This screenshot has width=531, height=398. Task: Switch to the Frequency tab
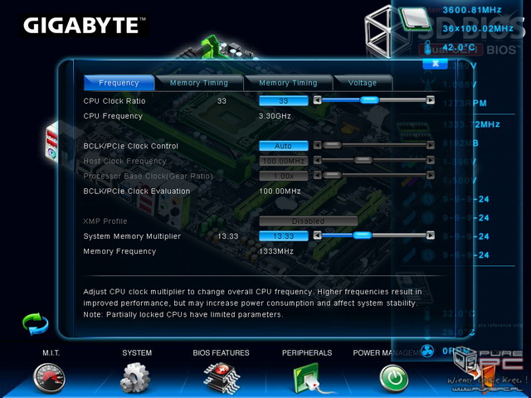pyautogui.click(x=119, y=83)
